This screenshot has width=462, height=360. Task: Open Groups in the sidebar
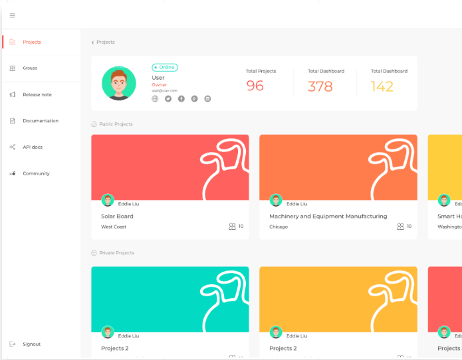41,68
